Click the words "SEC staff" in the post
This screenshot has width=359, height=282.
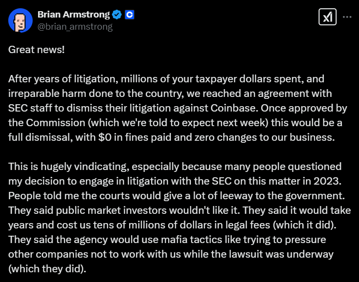click(x=29, y=108)
